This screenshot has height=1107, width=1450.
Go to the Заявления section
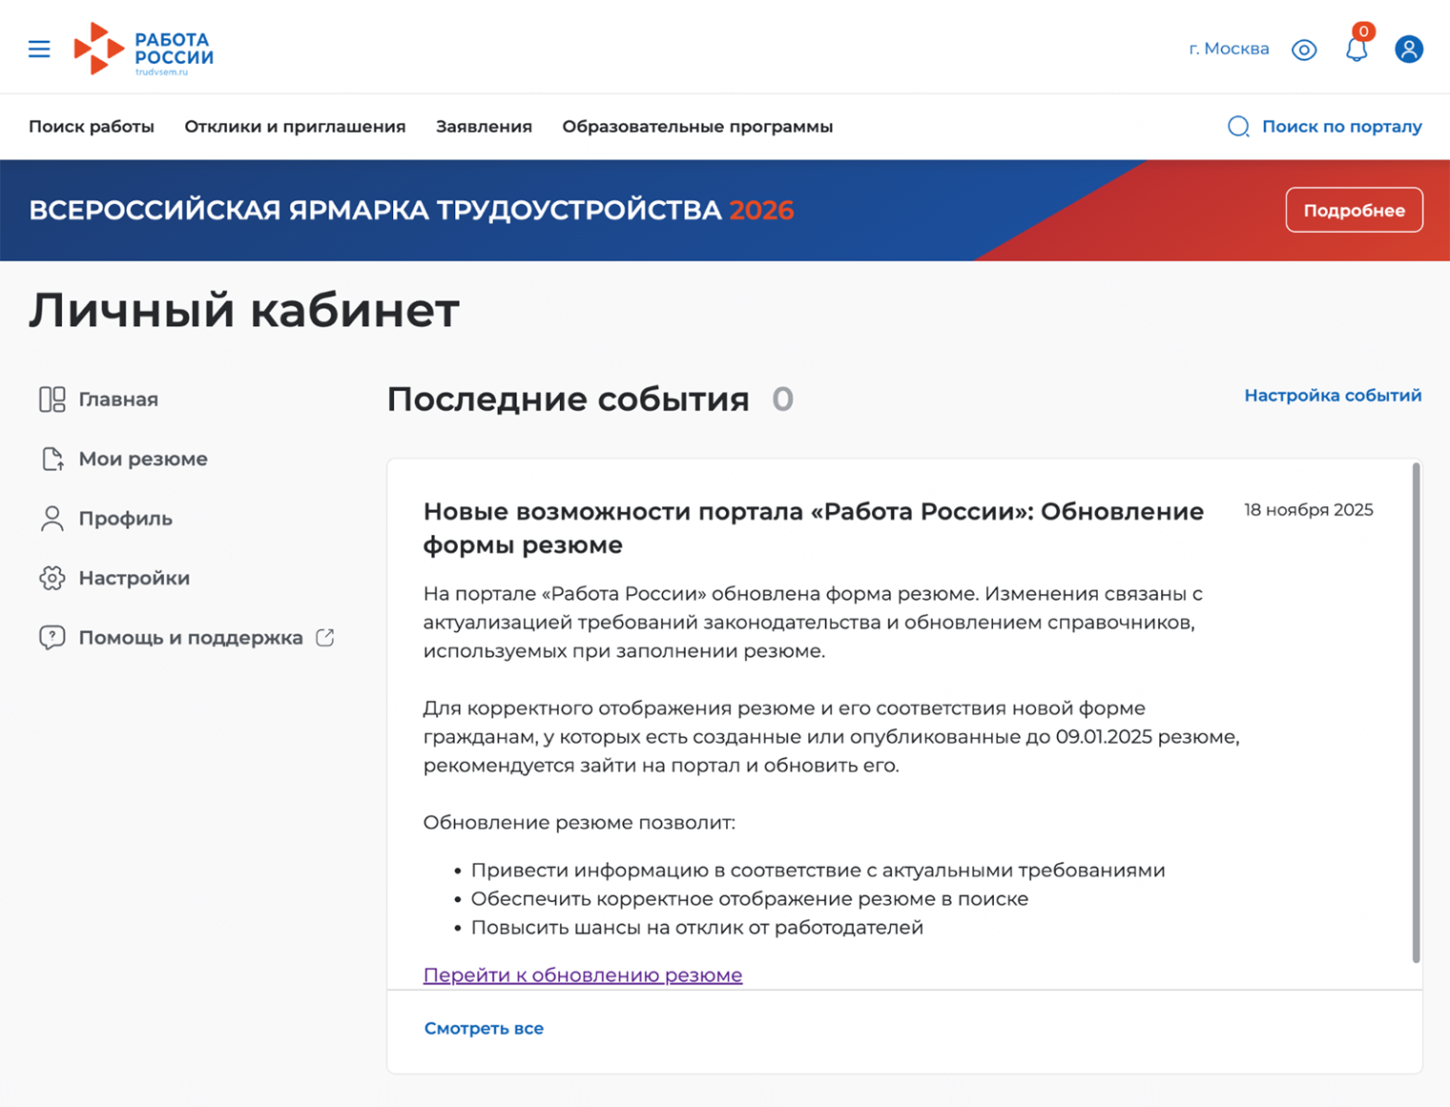[484, 127]
